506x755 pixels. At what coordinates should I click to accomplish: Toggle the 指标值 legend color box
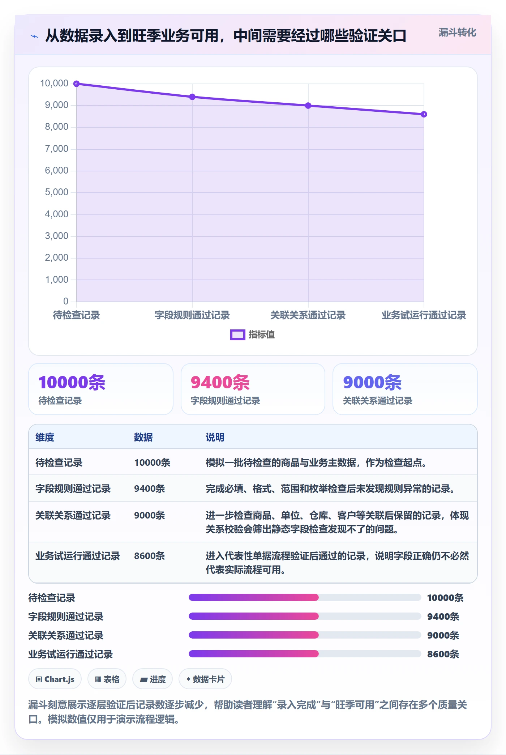(237, 335)
